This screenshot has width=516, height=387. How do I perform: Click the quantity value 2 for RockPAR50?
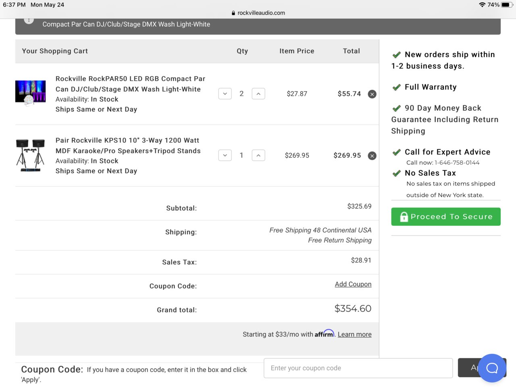pos(241,94)
